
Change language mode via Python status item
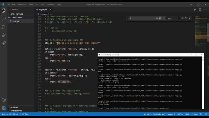coord(194,114)
